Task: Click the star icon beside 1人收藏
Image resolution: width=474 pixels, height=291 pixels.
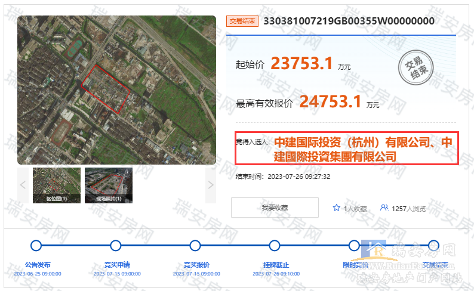Action: click(337, 208)
